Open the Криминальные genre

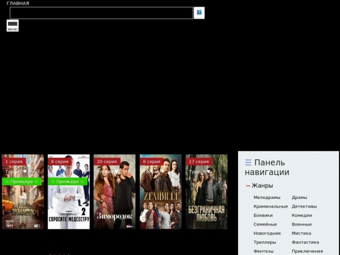coord(271,206)
